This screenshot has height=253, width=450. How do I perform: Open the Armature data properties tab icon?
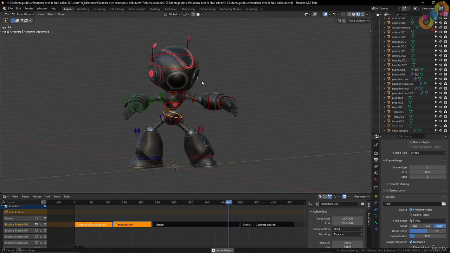click(x=376, y=216)
